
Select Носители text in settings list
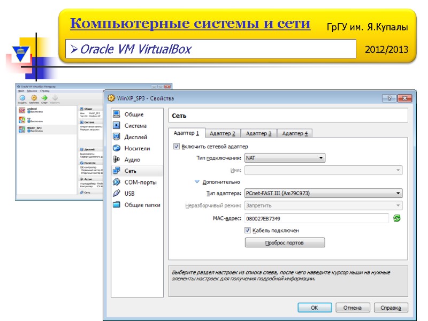[x=137, y=148]
